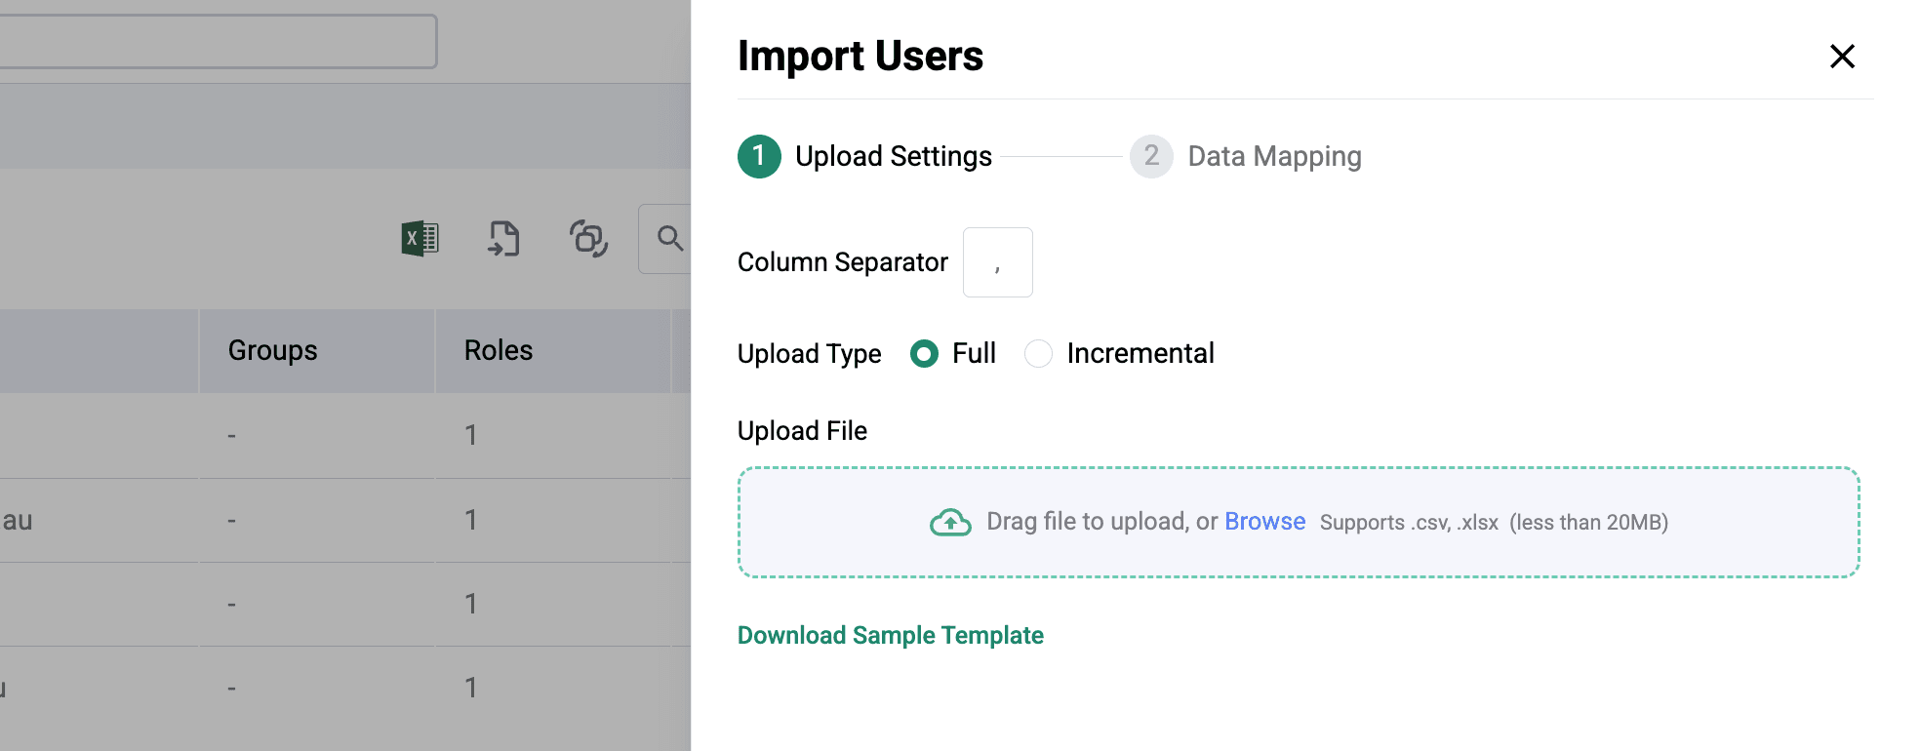Screen dimensions: 1920x751
Task: Click the Excel export icon
Action: pyautogui.click(x=420, y=238)
